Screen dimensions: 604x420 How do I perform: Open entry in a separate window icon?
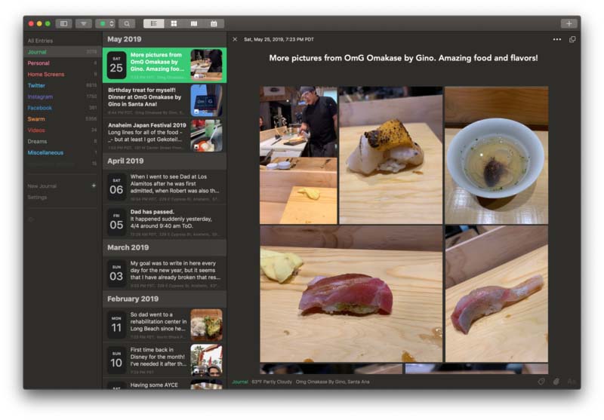pyautogui.click(x=572, y=39)
